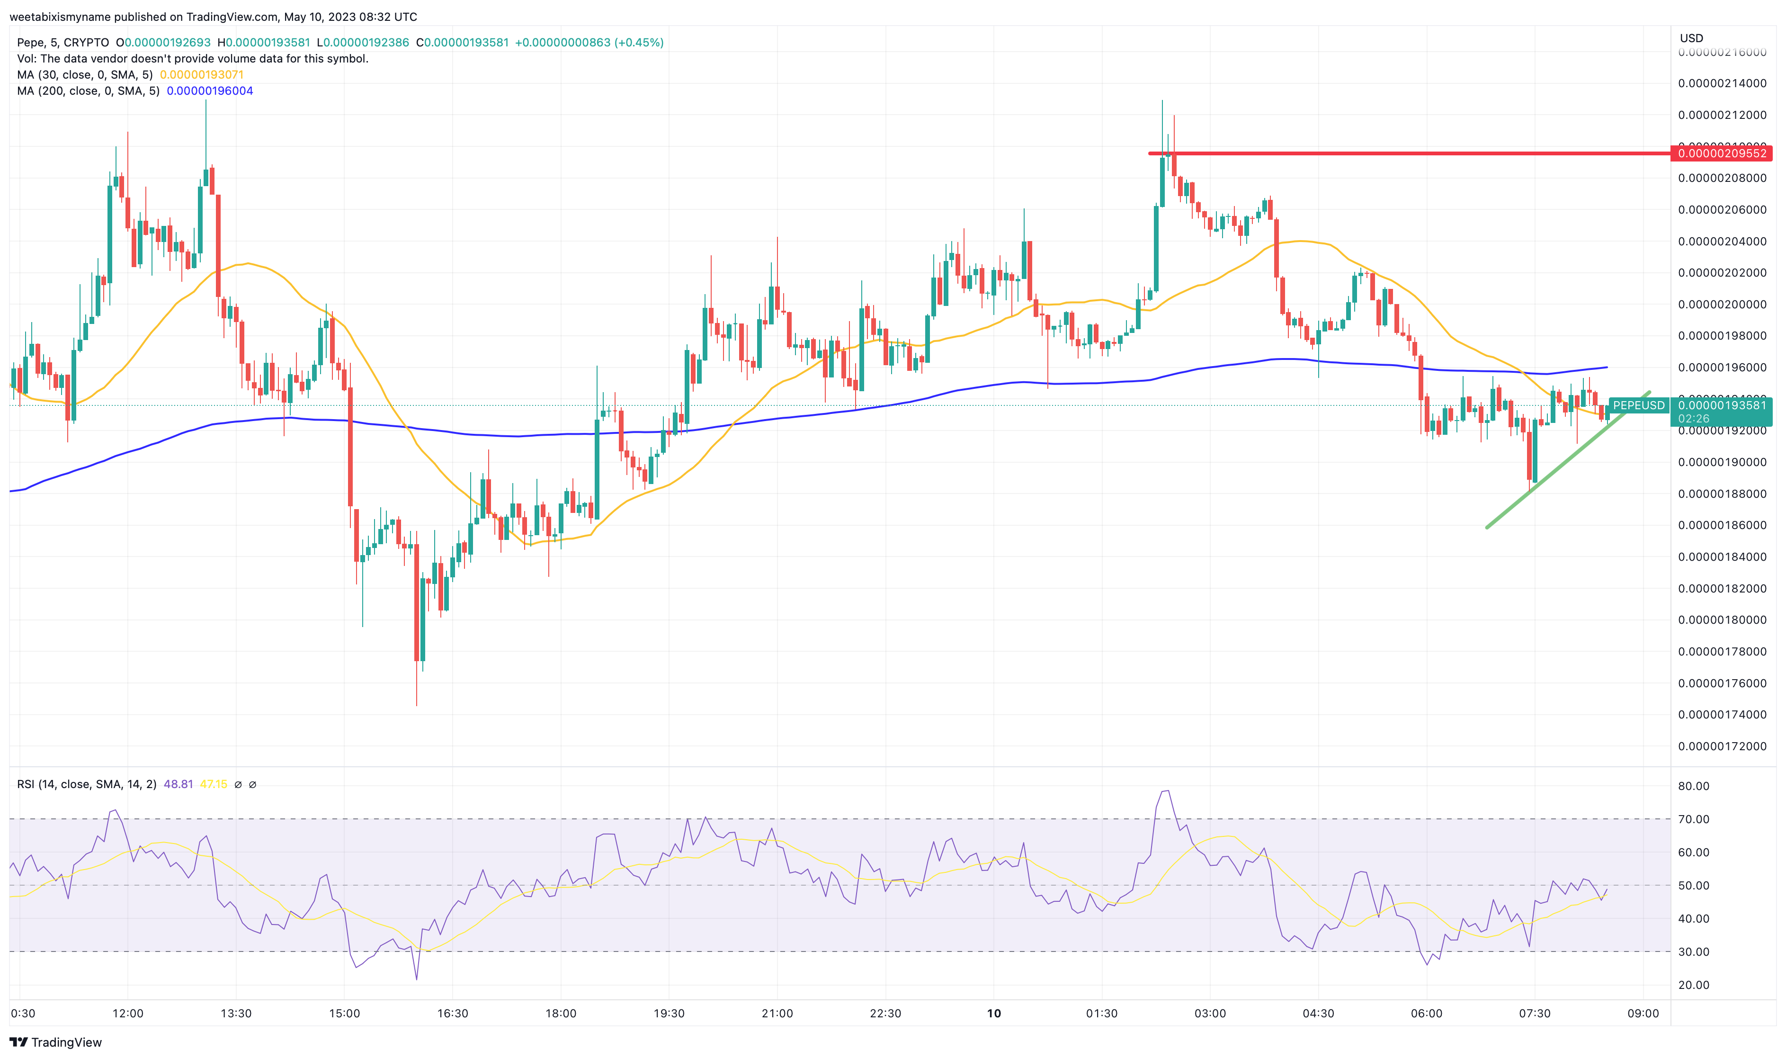
Task: Click the 0.00000196000 price axis label
Action: [x=1723, y=368]
